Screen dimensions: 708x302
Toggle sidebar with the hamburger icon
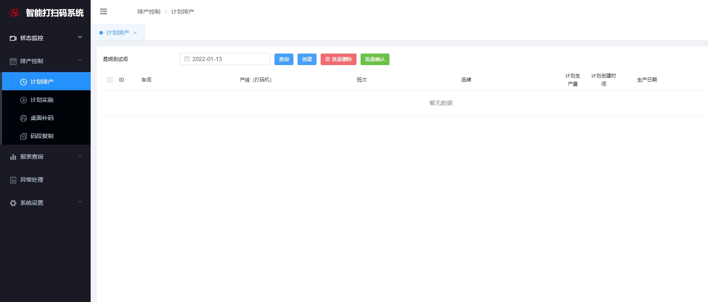pos(103,12)
